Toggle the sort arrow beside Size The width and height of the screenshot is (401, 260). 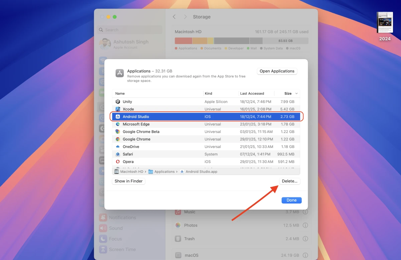click(296, 94)
